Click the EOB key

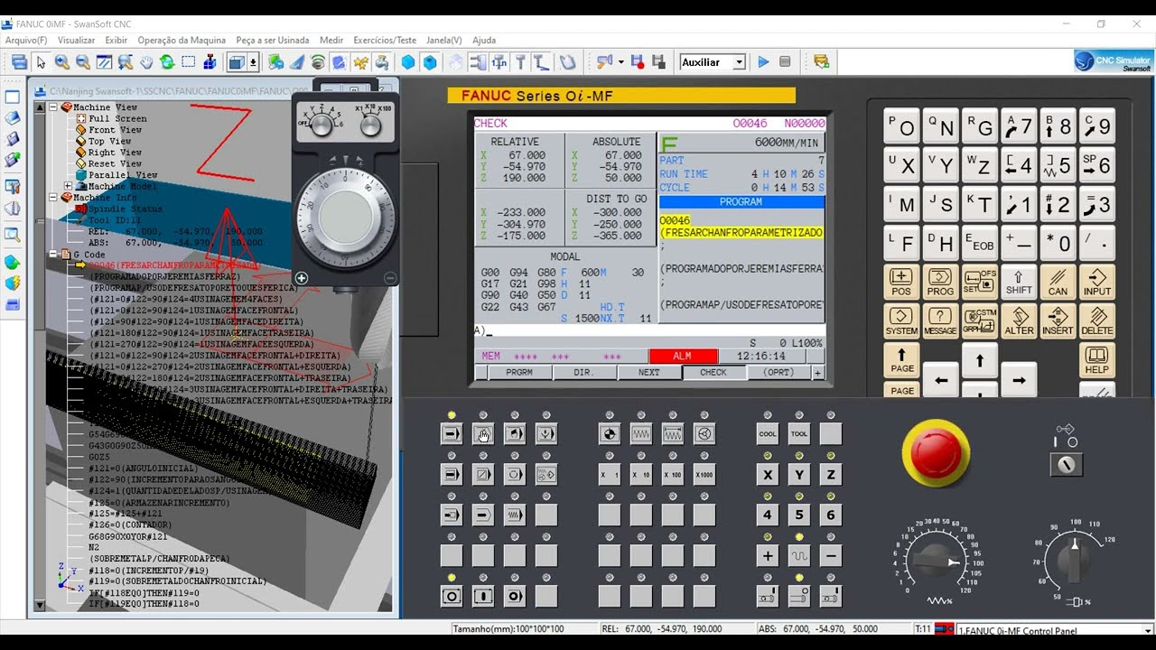pos(980,243)
